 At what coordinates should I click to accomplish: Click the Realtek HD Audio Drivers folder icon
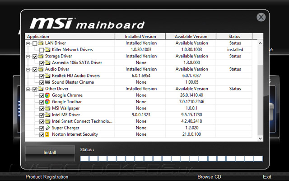pyautogui.click(x=47, y=76)
